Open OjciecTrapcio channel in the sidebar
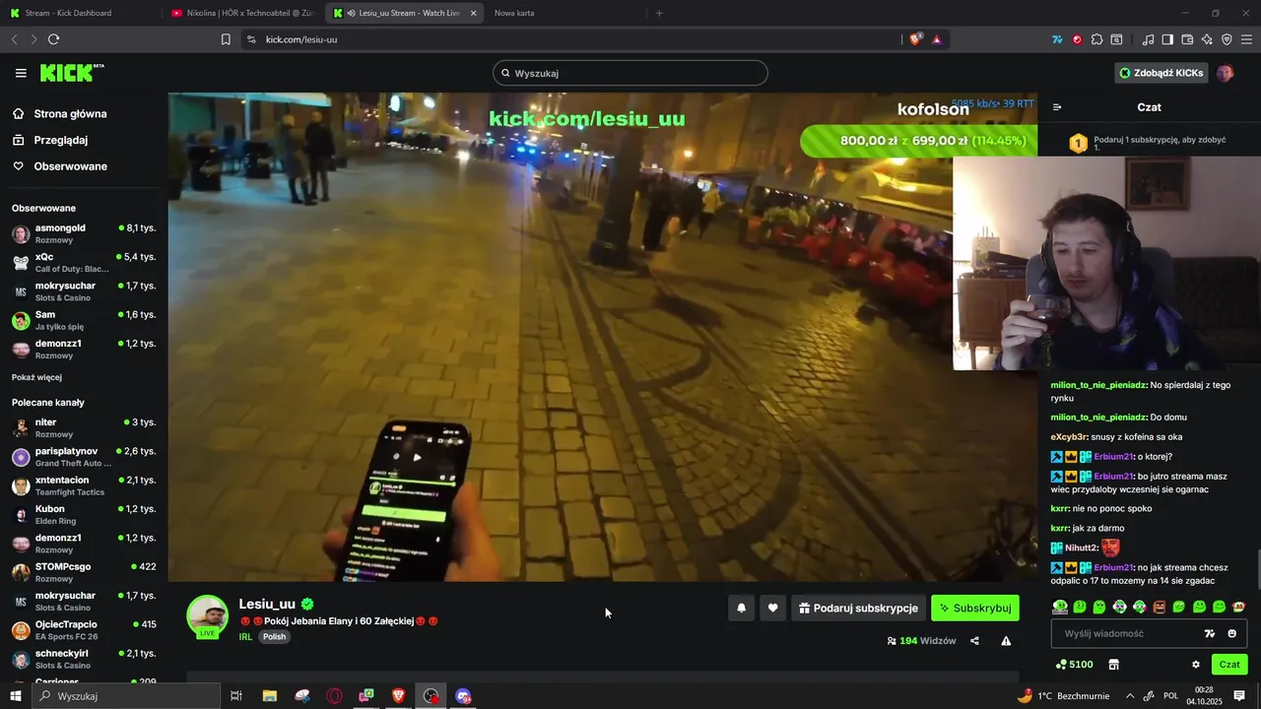 point(84,630)
